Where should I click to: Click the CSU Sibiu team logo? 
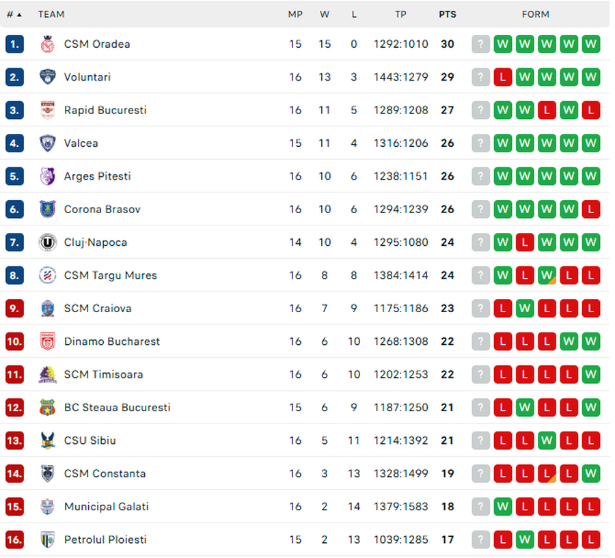pyautogui.click(x=47, y=441)
